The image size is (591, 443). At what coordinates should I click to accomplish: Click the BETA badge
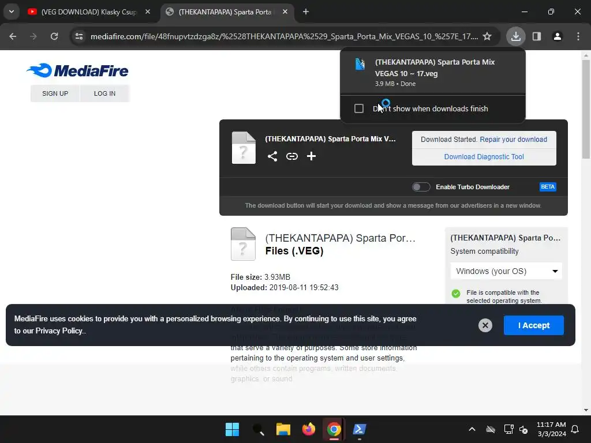pos(548,187)
